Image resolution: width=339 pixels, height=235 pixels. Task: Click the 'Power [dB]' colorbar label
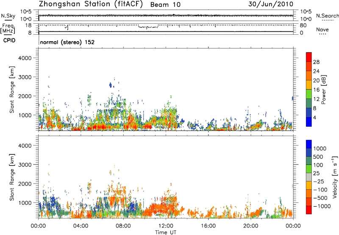pyautogui.click(x=324, y=90)
